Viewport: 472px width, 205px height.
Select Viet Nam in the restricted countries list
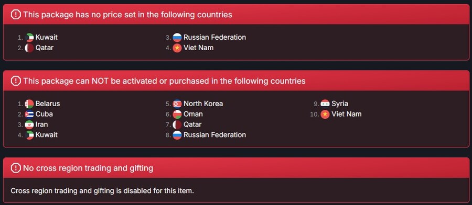[x=347, y=114]
